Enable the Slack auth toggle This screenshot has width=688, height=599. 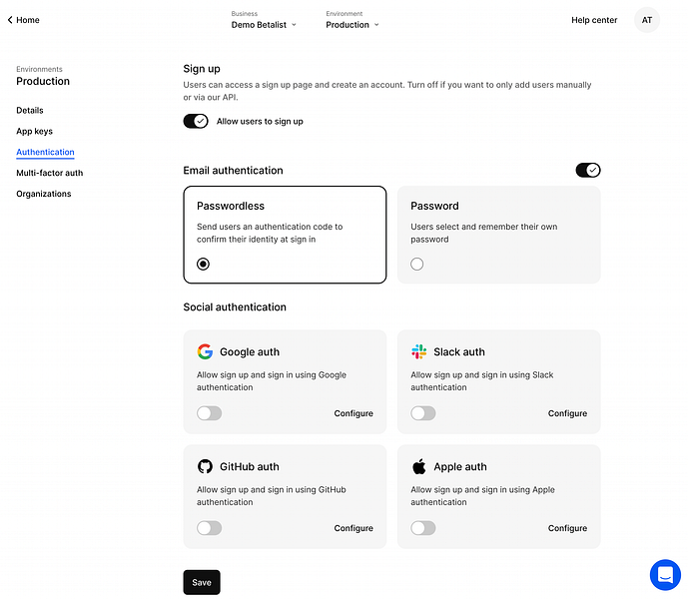(x=423, y=413)
